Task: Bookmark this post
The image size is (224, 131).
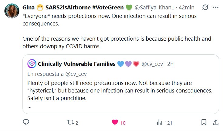Action: (204, 122)
